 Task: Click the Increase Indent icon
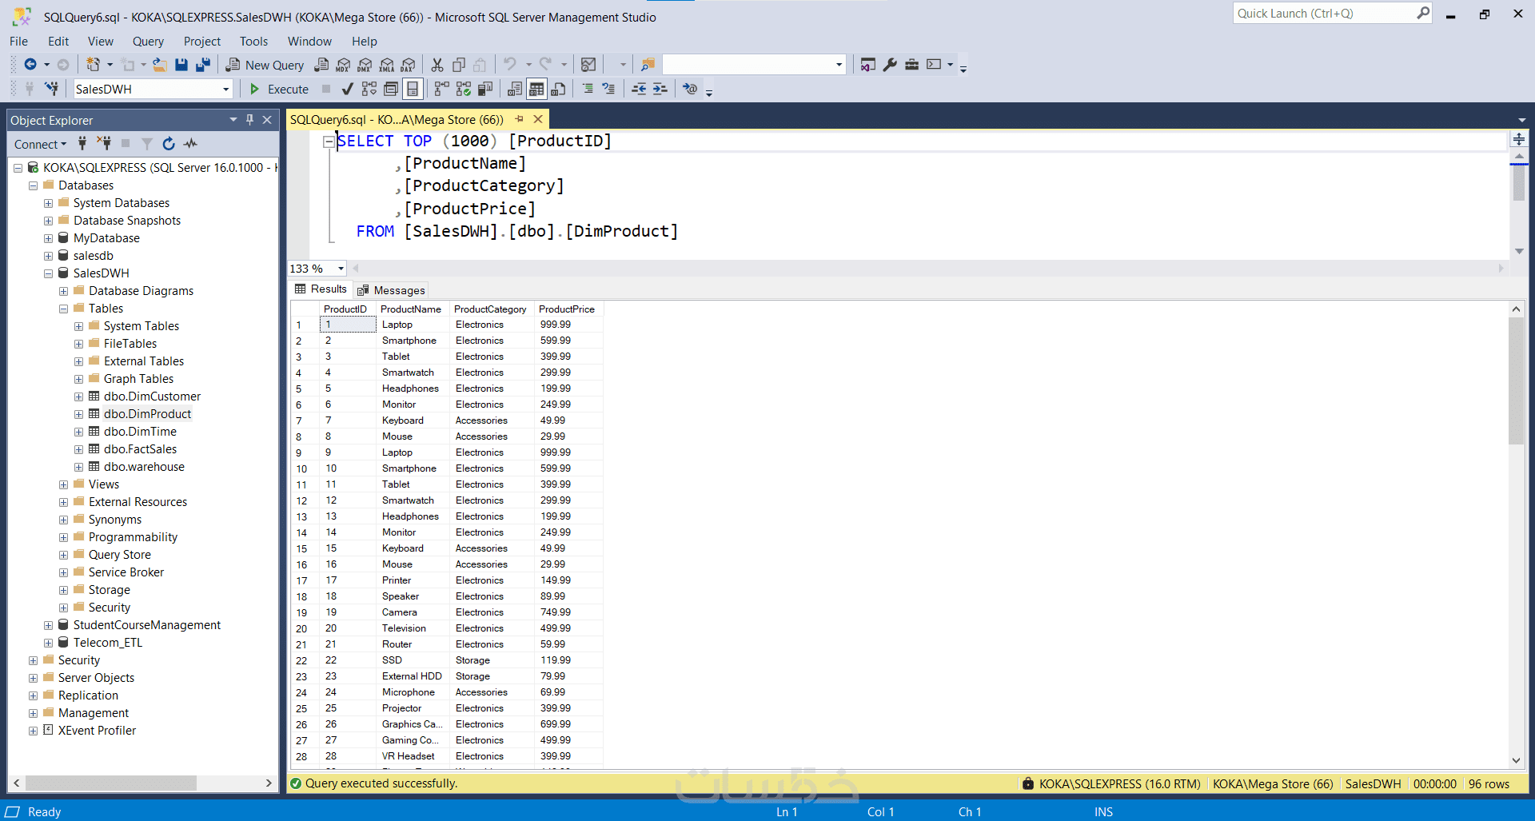660,89
